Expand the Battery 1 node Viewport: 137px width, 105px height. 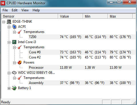(x=9, y=88)
